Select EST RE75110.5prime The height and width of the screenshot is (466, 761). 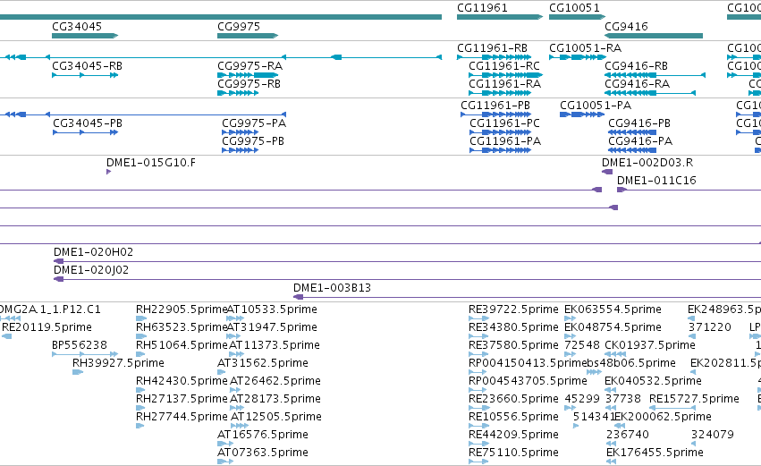point(478,462)
